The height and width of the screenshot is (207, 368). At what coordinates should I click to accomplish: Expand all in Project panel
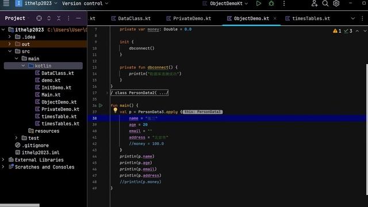coord(49,18)
